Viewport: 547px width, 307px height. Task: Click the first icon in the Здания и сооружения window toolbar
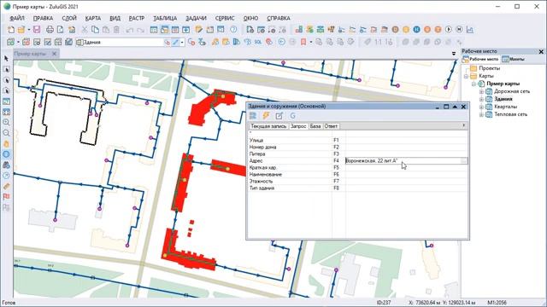tap(253, 116)
